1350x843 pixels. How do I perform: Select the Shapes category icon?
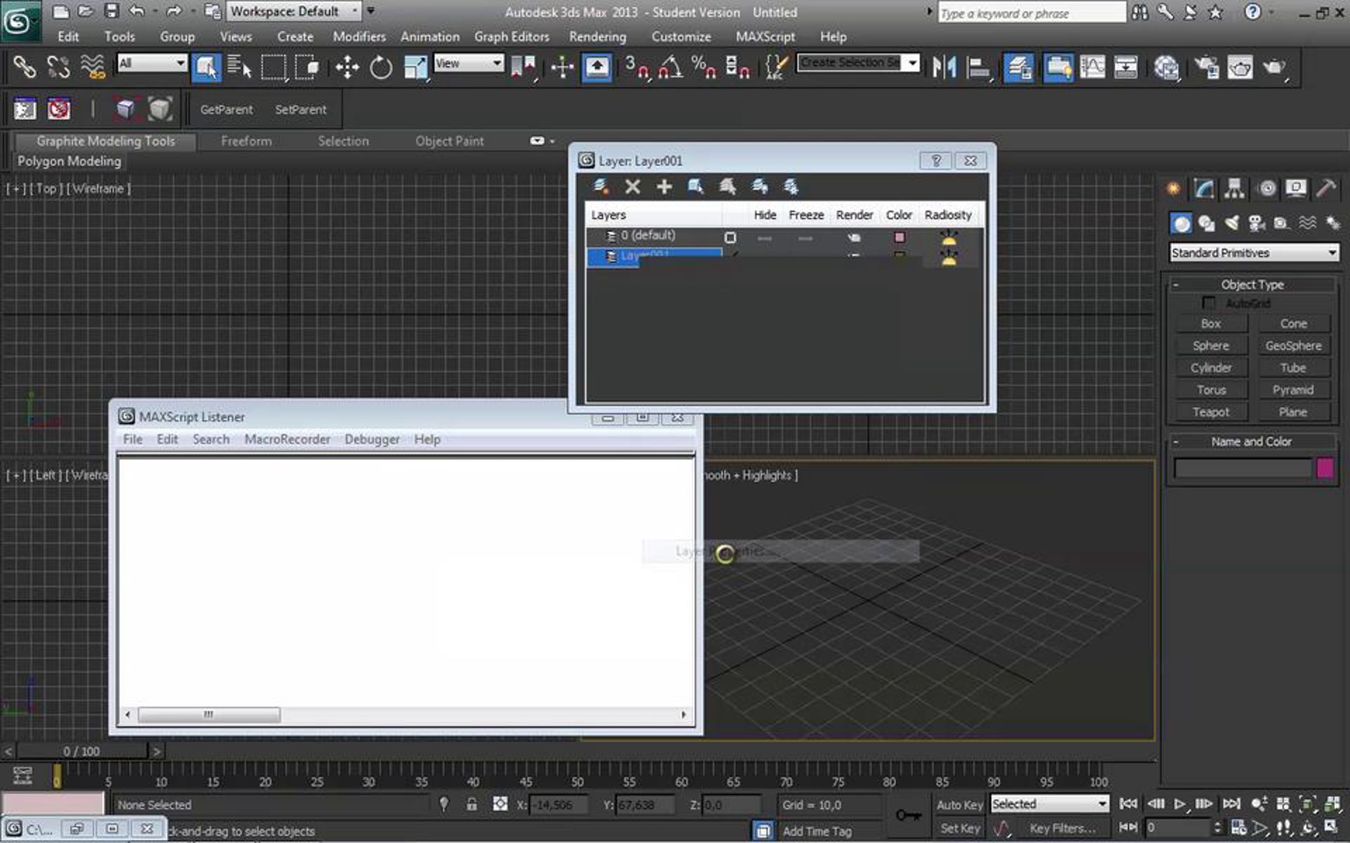point(1206,224)
